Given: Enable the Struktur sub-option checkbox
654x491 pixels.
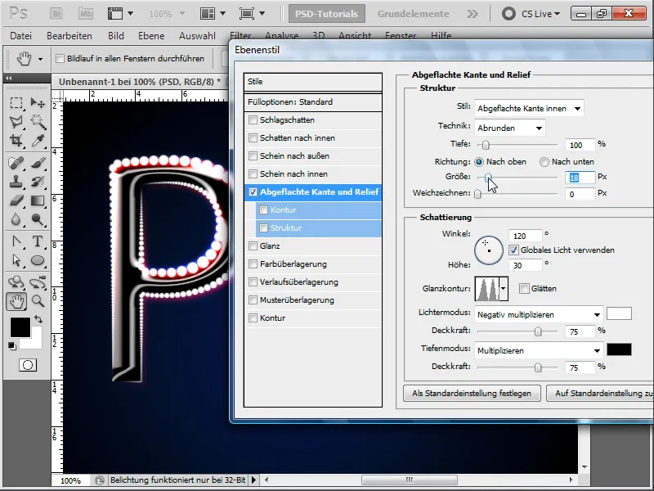Looking at the screenshot, I should click(263, 228).
